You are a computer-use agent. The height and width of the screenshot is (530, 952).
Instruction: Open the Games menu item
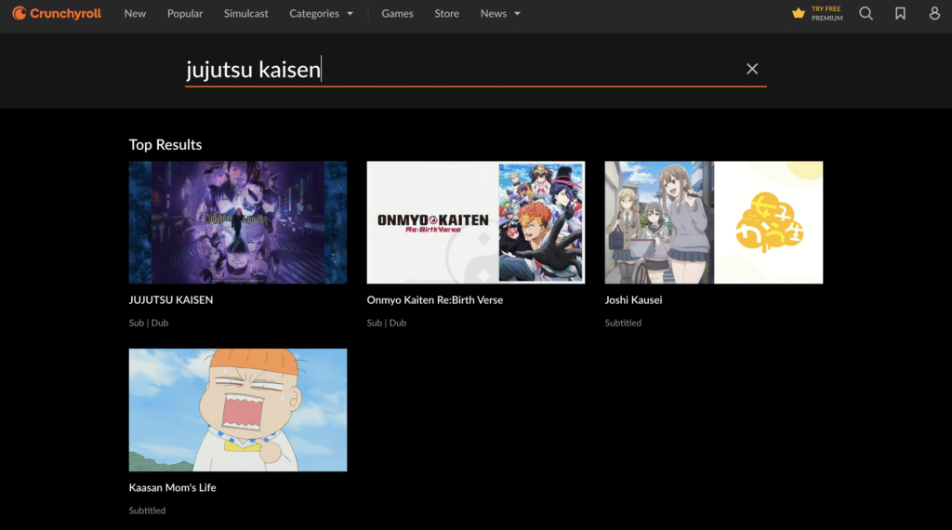coord(397,13)
